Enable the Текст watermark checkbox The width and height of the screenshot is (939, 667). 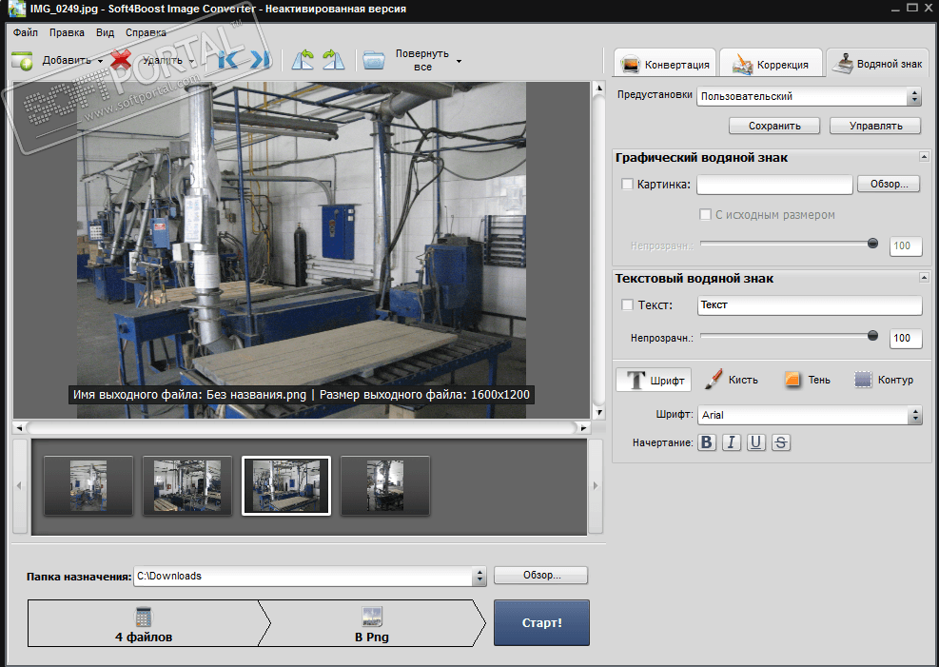[x=627, y=305]
